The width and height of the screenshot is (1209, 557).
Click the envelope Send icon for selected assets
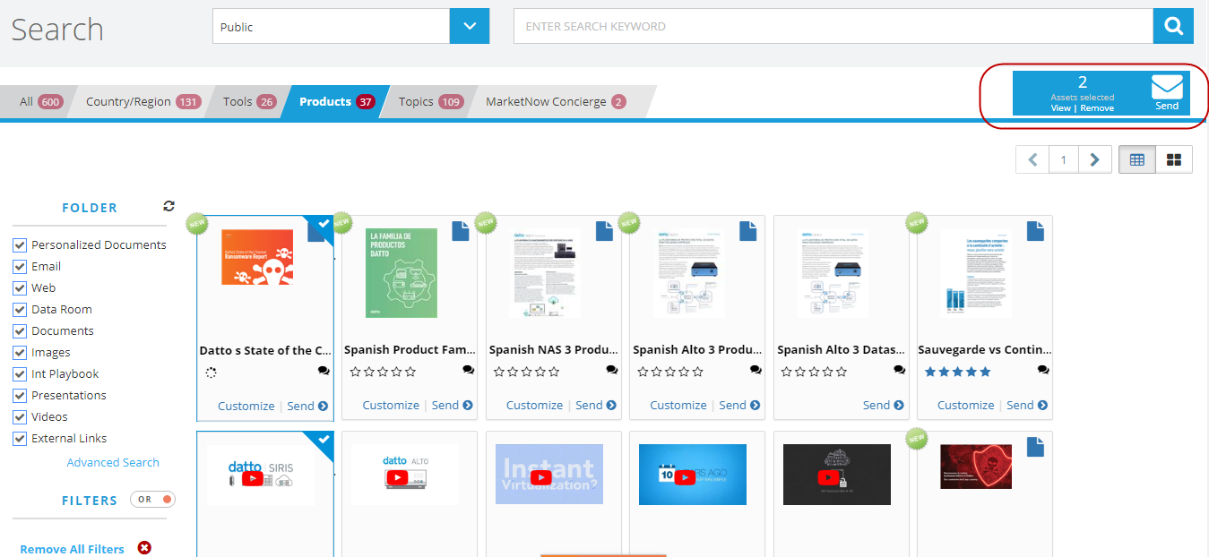point(1167,92)
